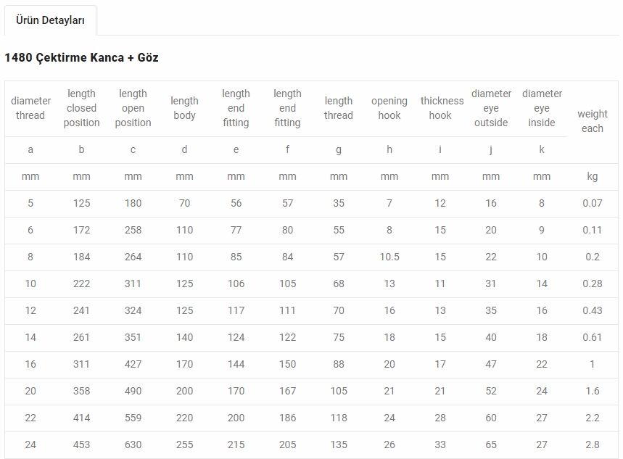Click the length closed position header

(81, 108)
